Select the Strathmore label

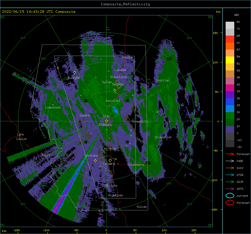coord(136,165)
